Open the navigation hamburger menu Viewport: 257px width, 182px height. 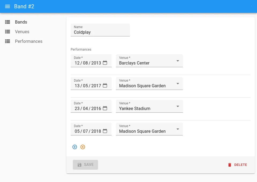7,6
